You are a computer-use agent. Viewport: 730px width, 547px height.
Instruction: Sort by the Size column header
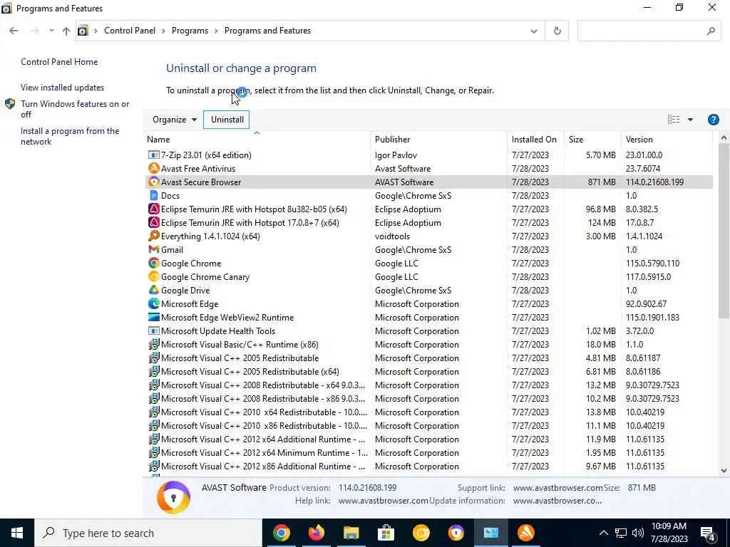click(x=592, y=139)
